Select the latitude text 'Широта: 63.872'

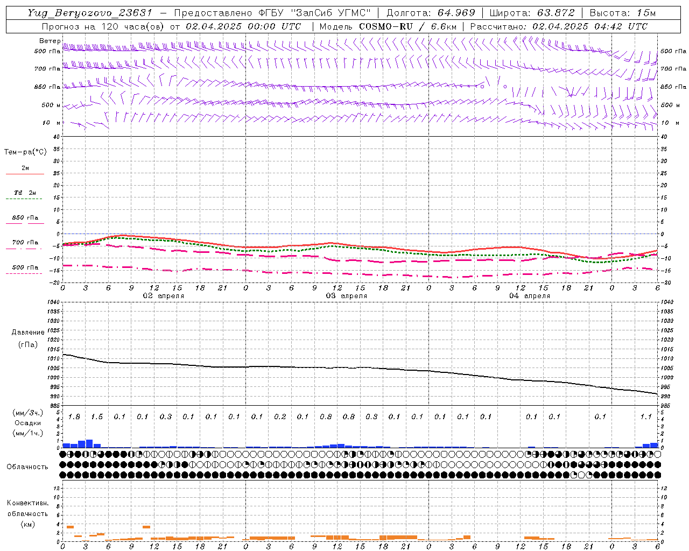(x=532, y=13)
